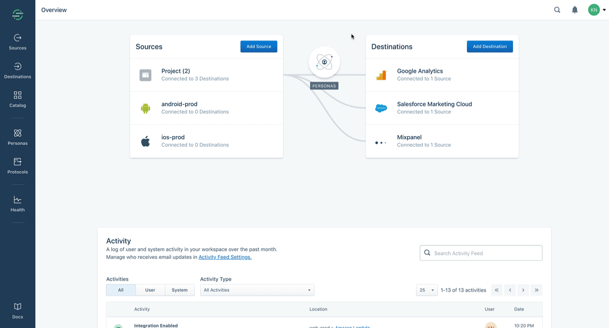Click 'Connected to 3 Destinations' text

(195, 79)
